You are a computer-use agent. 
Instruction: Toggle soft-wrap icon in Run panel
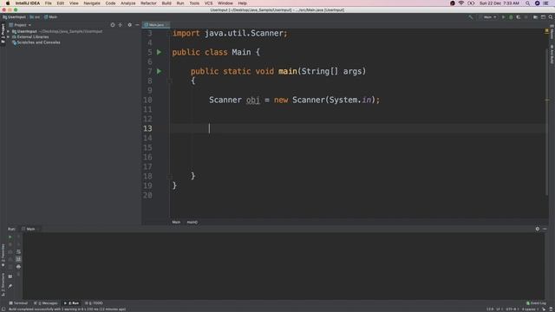point(18,252)
